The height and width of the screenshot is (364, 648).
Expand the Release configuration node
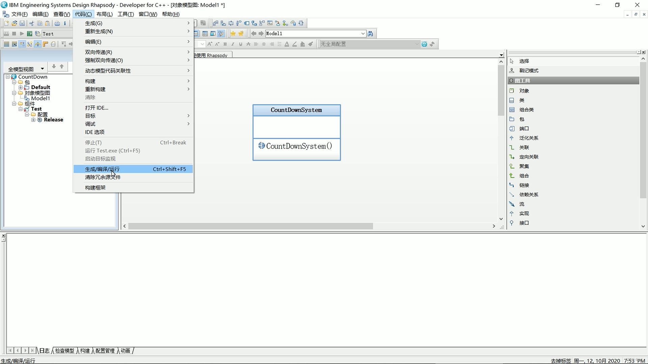point(33,120)
